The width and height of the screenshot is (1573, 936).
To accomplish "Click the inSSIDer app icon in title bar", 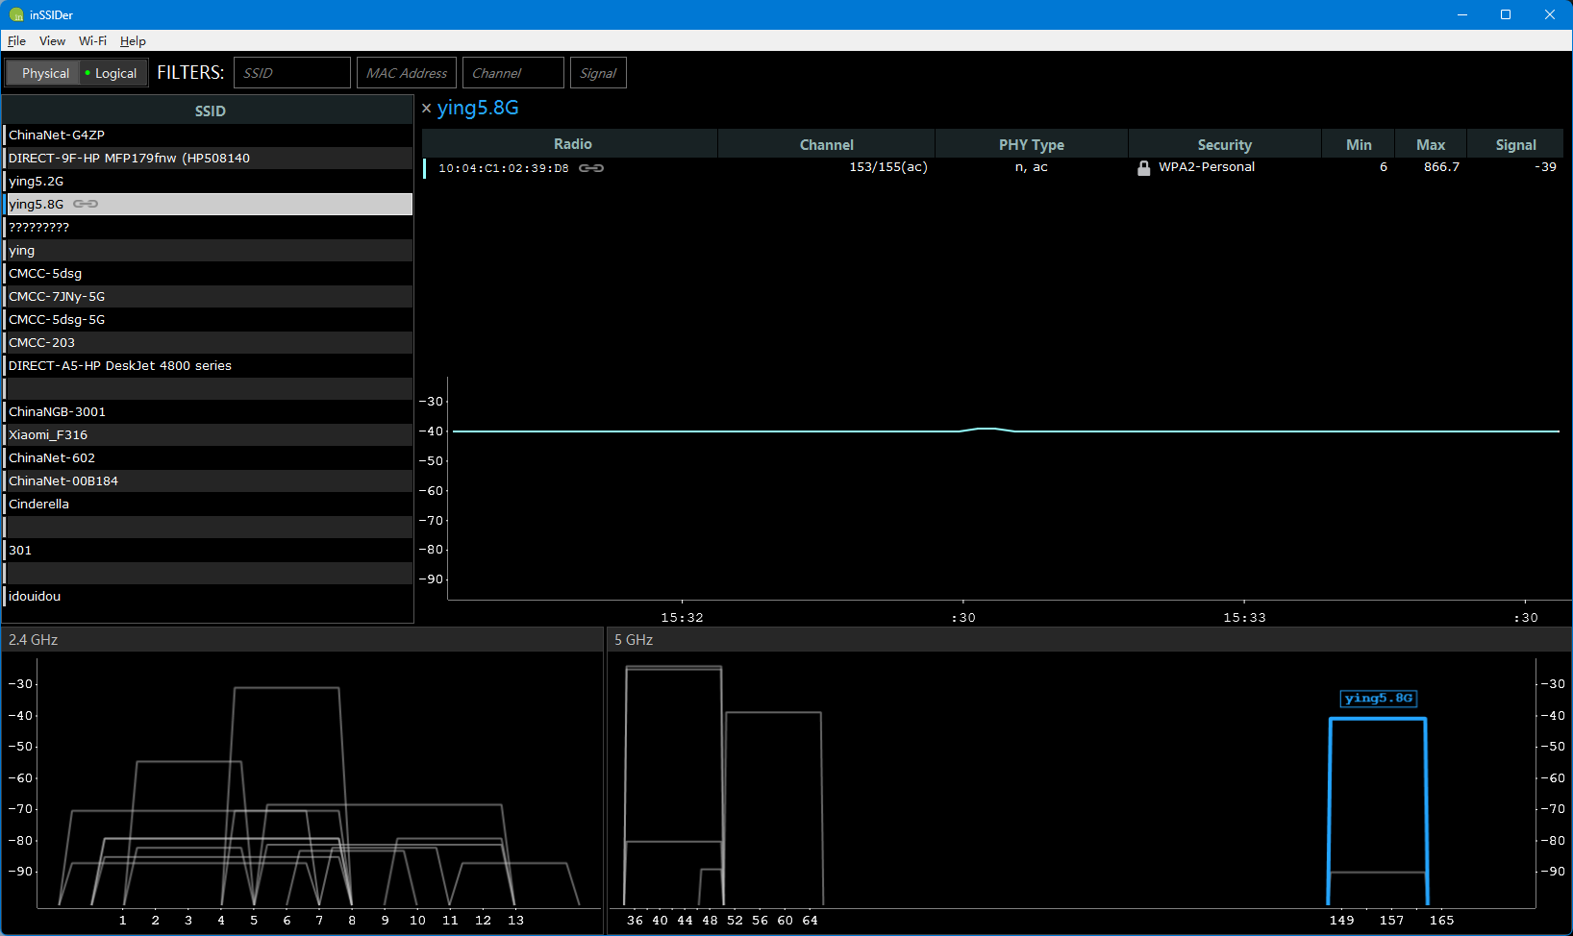I will pos(15,14).
